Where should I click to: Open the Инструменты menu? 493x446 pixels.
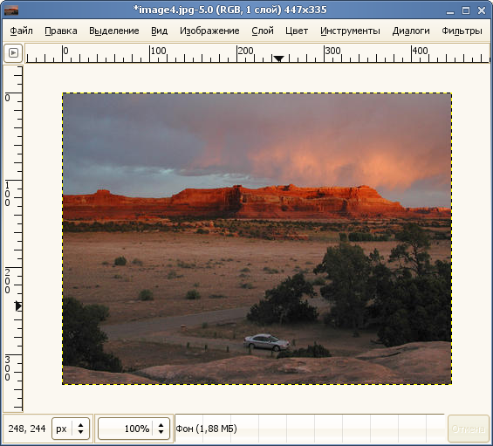pyautogui.click(x=350, y=31)
